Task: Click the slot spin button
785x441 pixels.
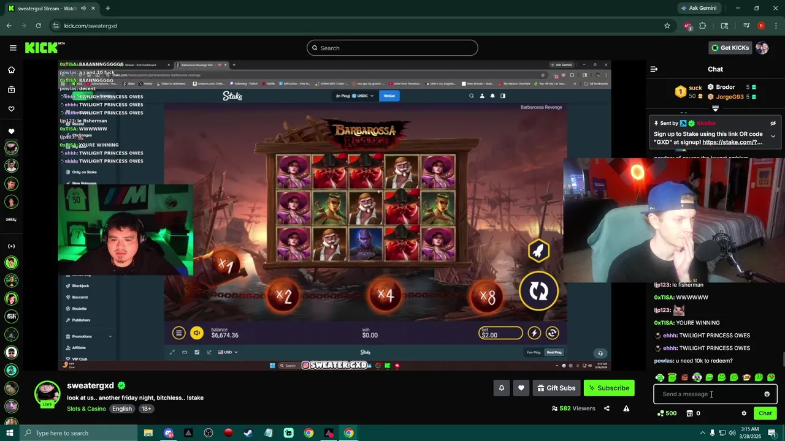Action: coord(538,292)
